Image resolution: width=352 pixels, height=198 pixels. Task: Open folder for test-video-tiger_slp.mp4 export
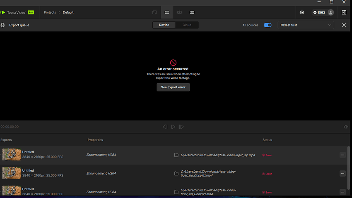176,155
